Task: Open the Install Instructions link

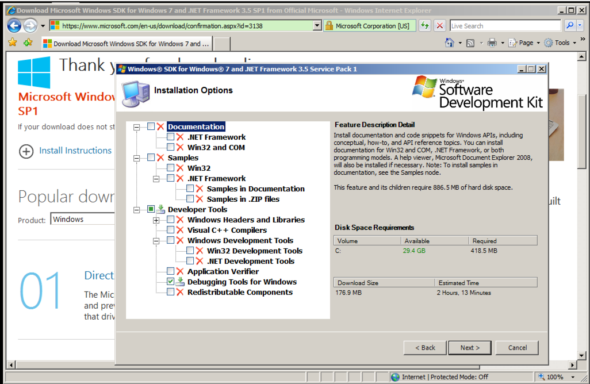Action: point(75,151)
